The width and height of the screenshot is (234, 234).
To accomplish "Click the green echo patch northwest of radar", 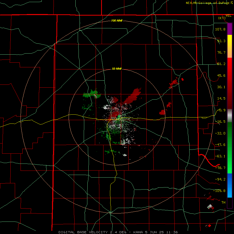I will pyautogui.click(x=92, y=94).
